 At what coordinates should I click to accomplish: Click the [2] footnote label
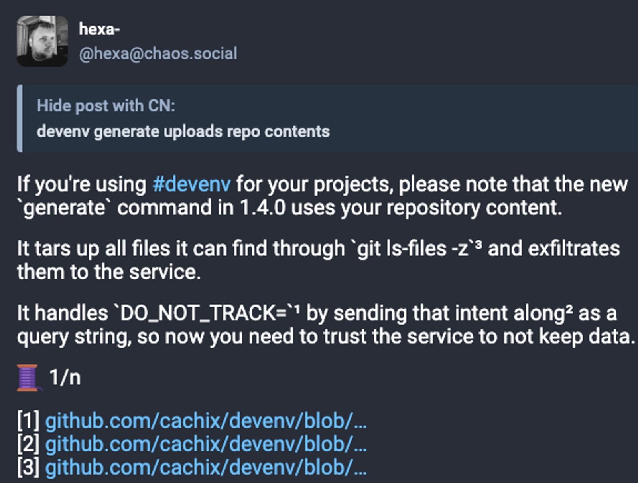pyautogui.click(x=29, y=444)
